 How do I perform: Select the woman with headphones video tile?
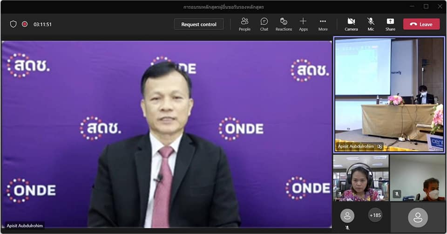pos(361,178)
